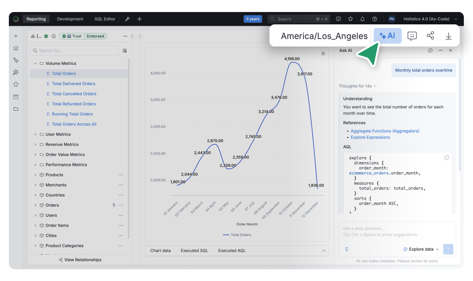Click the download arrow icon
Image resolution: width=473 pixels, height=281 pixels.
448,36
